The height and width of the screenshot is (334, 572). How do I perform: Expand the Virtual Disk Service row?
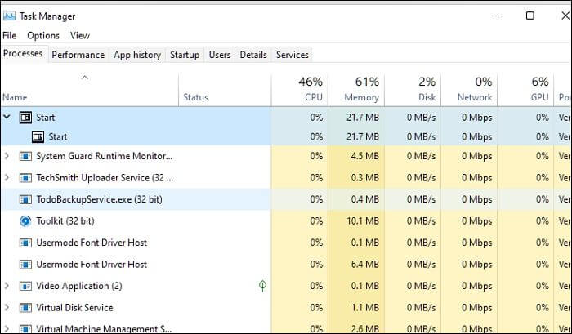[x=7, y=308]
